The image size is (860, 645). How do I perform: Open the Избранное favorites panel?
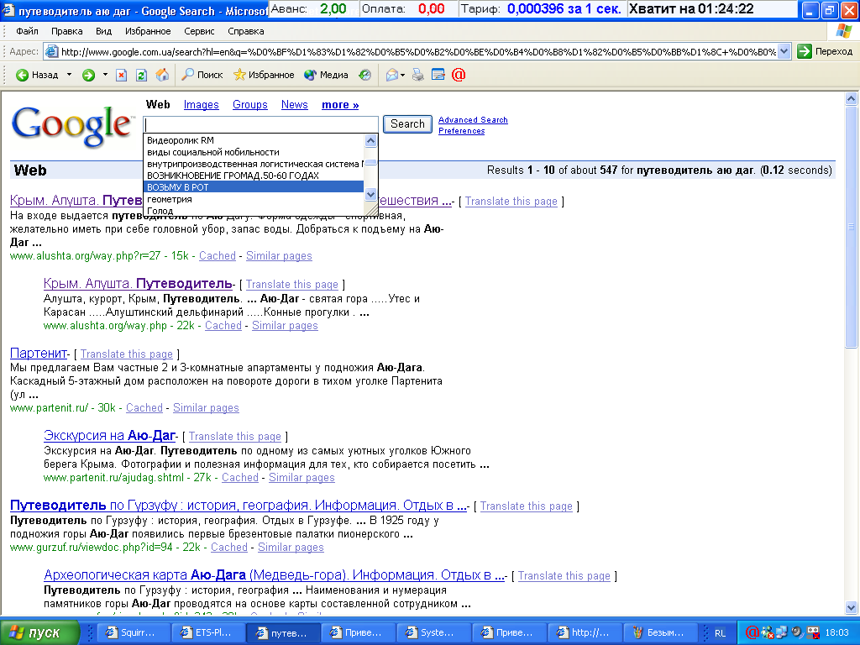click(264, 75)
